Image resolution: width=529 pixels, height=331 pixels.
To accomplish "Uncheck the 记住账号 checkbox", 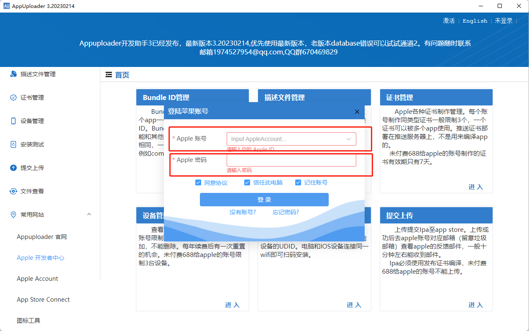I will tap(298, 182).
